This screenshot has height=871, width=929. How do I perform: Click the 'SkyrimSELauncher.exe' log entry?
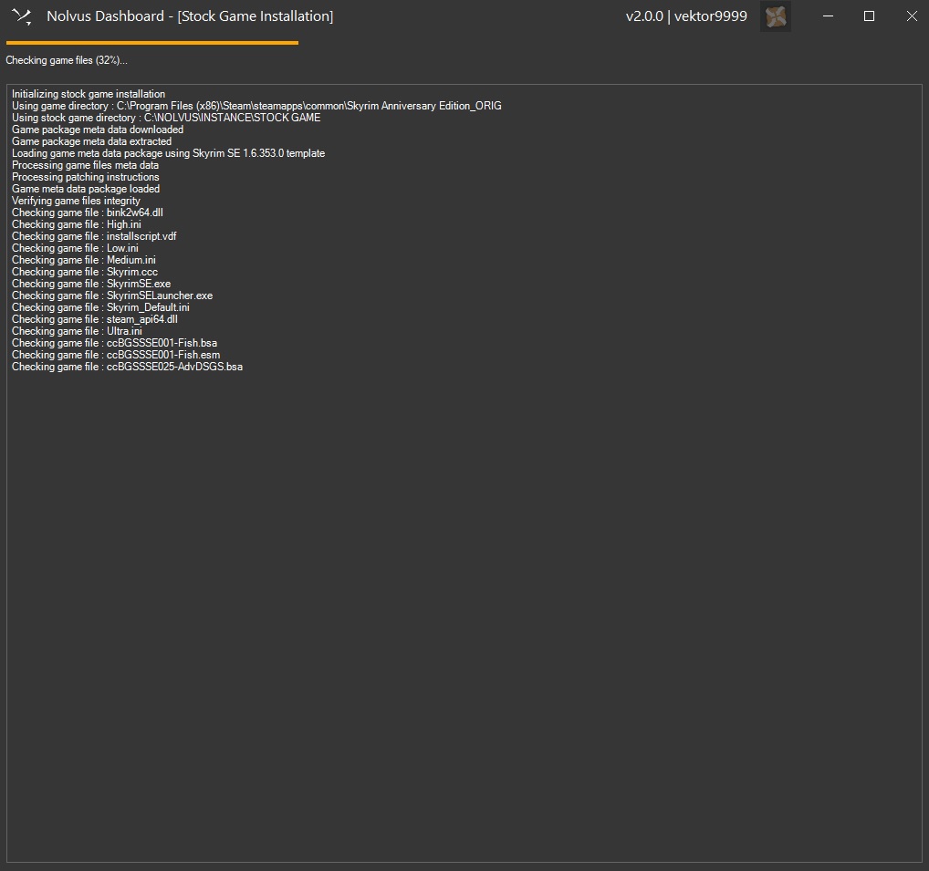(112, 296)
